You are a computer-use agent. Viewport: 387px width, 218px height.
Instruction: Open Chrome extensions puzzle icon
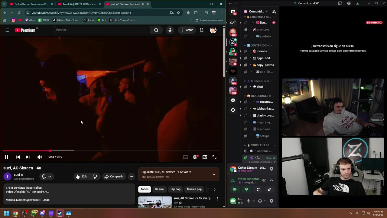(196, 13)
